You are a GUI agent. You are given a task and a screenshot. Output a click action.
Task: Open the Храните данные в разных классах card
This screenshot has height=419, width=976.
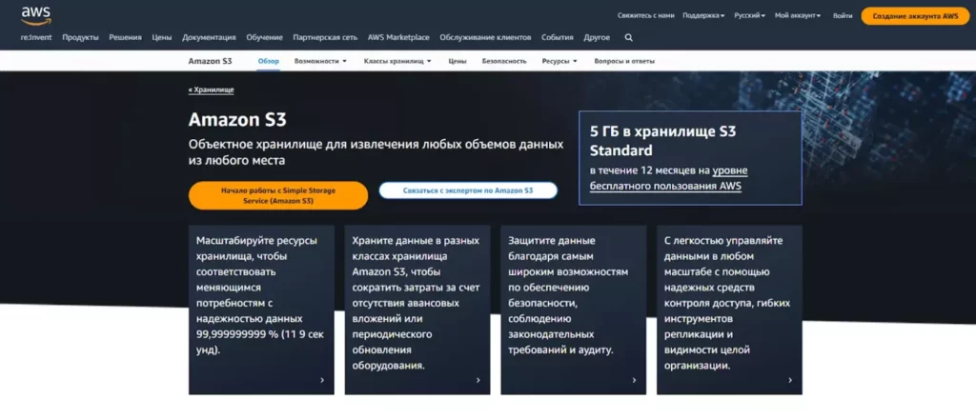pos(417,309)
